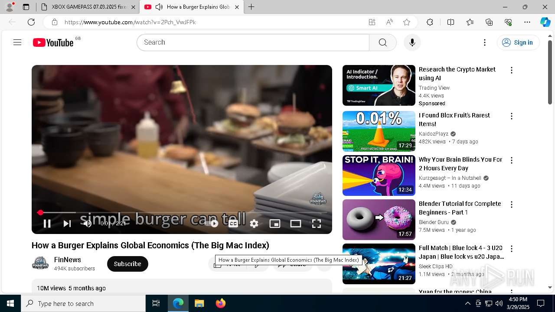
Task: Visit the Blender Guru channel
Action: [x=434, y=222]
